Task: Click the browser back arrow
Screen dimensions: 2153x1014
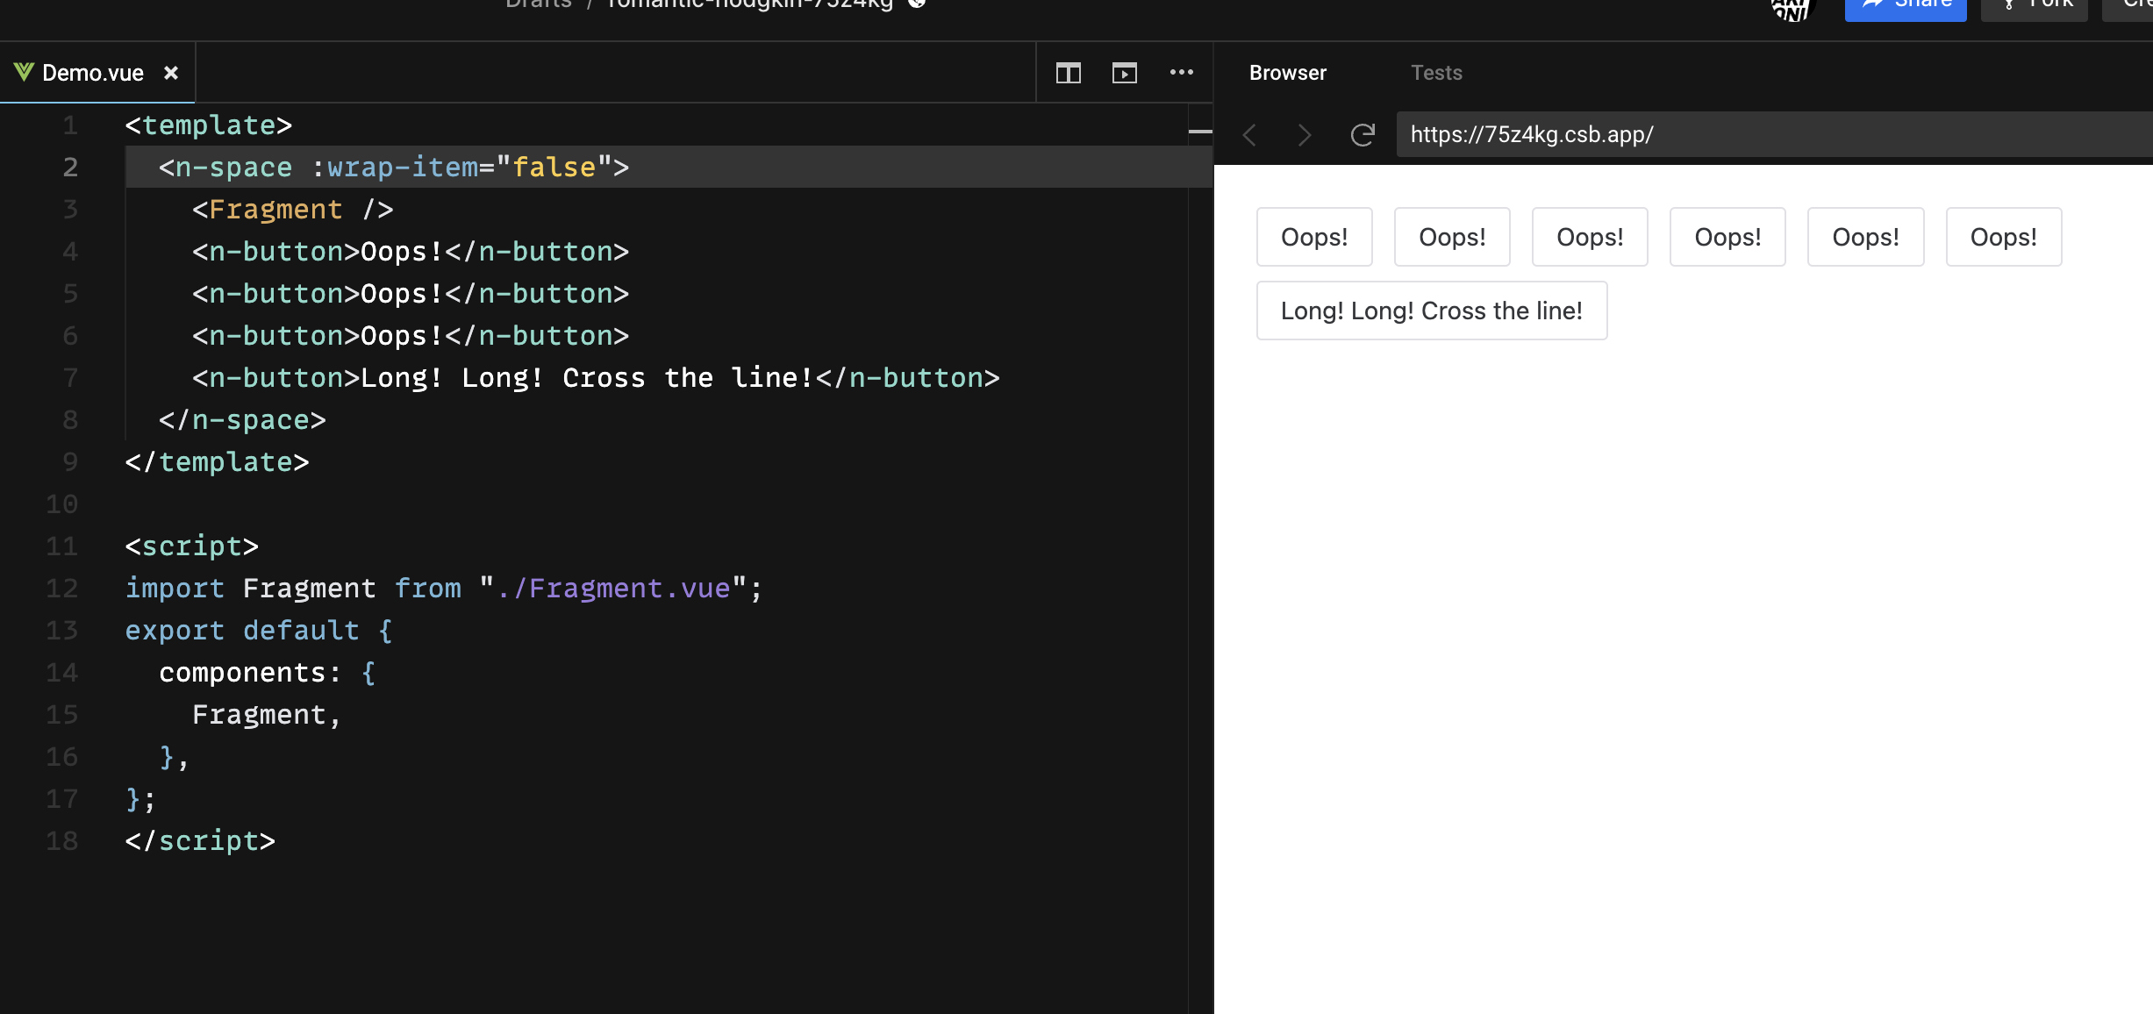Action: (x=1250, y=135)
